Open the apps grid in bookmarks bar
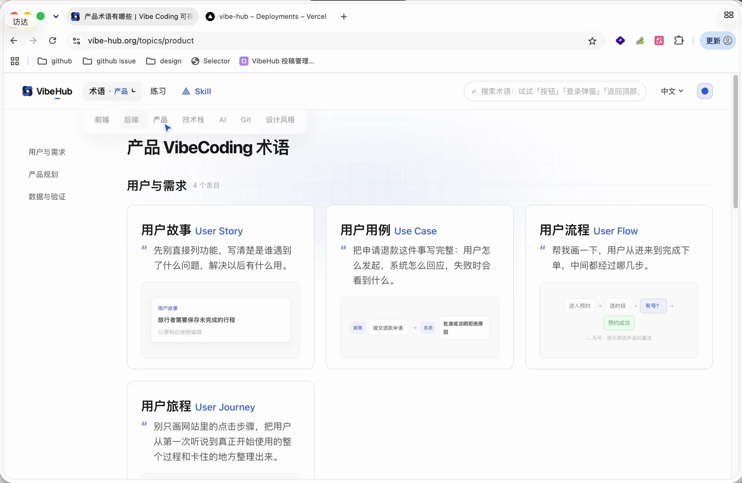Screen dimensions: 742x483 coord(15,61)
